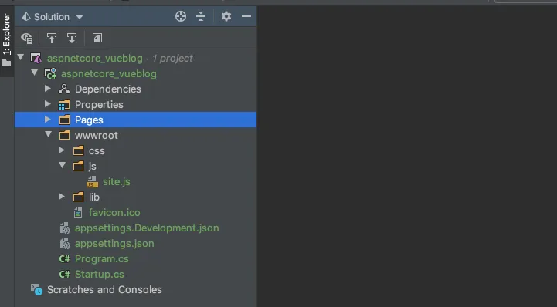
Task: Click the wwwroot folder icon
Action: [64, 135]
